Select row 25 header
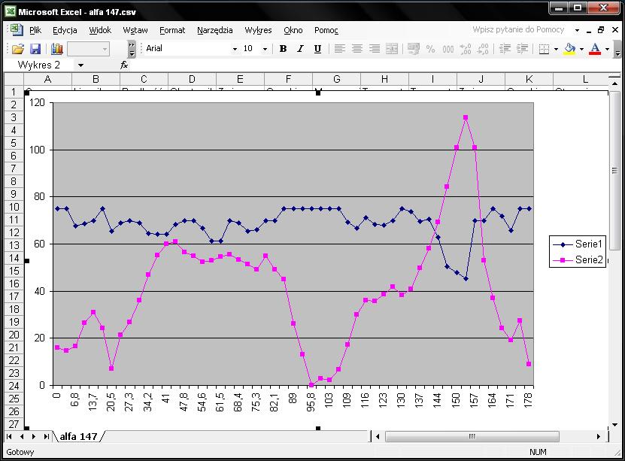Viewport: 625px width, 461px height. tap(14, 399)
